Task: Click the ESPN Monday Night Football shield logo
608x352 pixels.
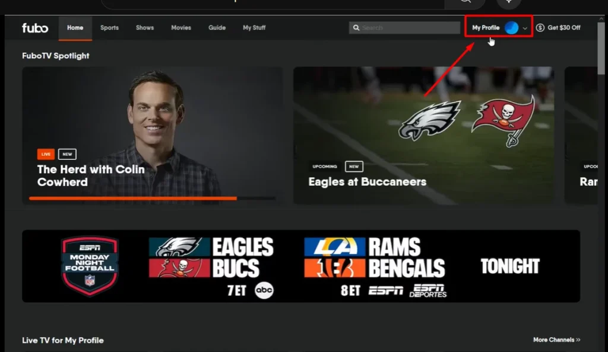Action: (90, 266)
